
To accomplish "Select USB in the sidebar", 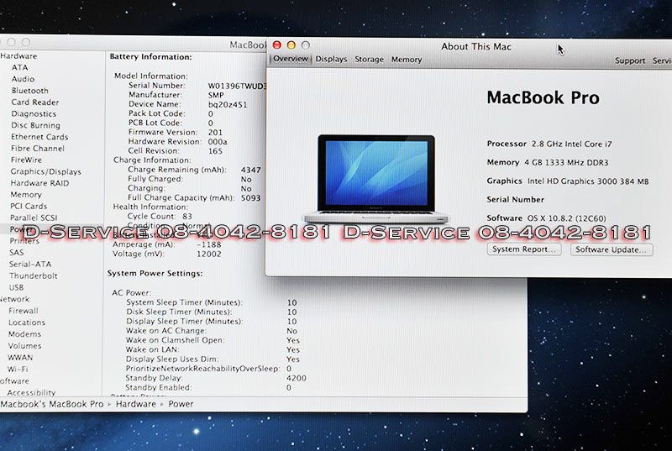I will click(x=16, y=287).
